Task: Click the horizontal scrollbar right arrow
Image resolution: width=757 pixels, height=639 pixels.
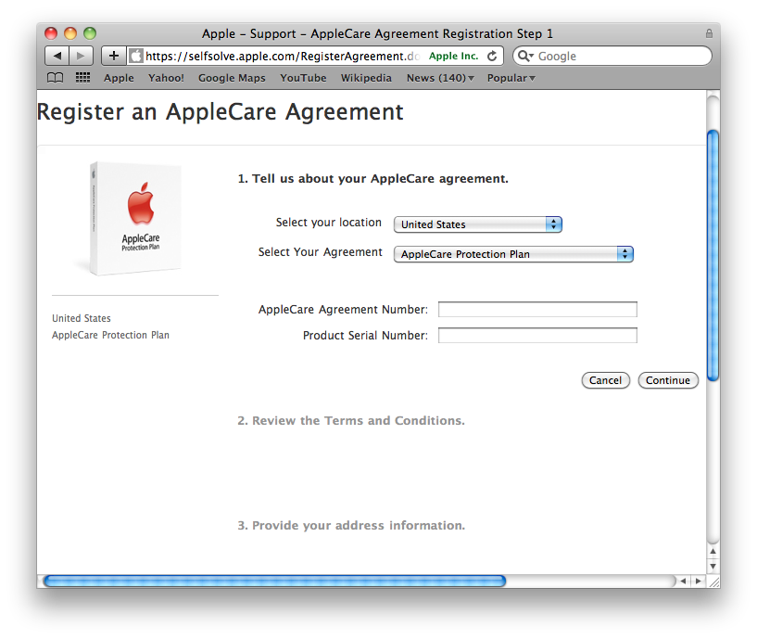Action: point(698,581)
